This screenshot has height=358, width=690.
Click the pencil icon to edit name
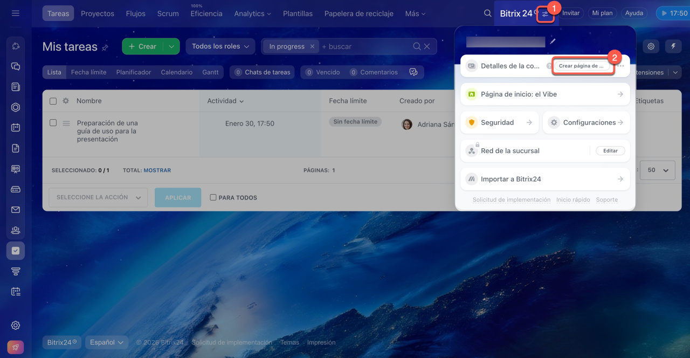click(553, 41)
